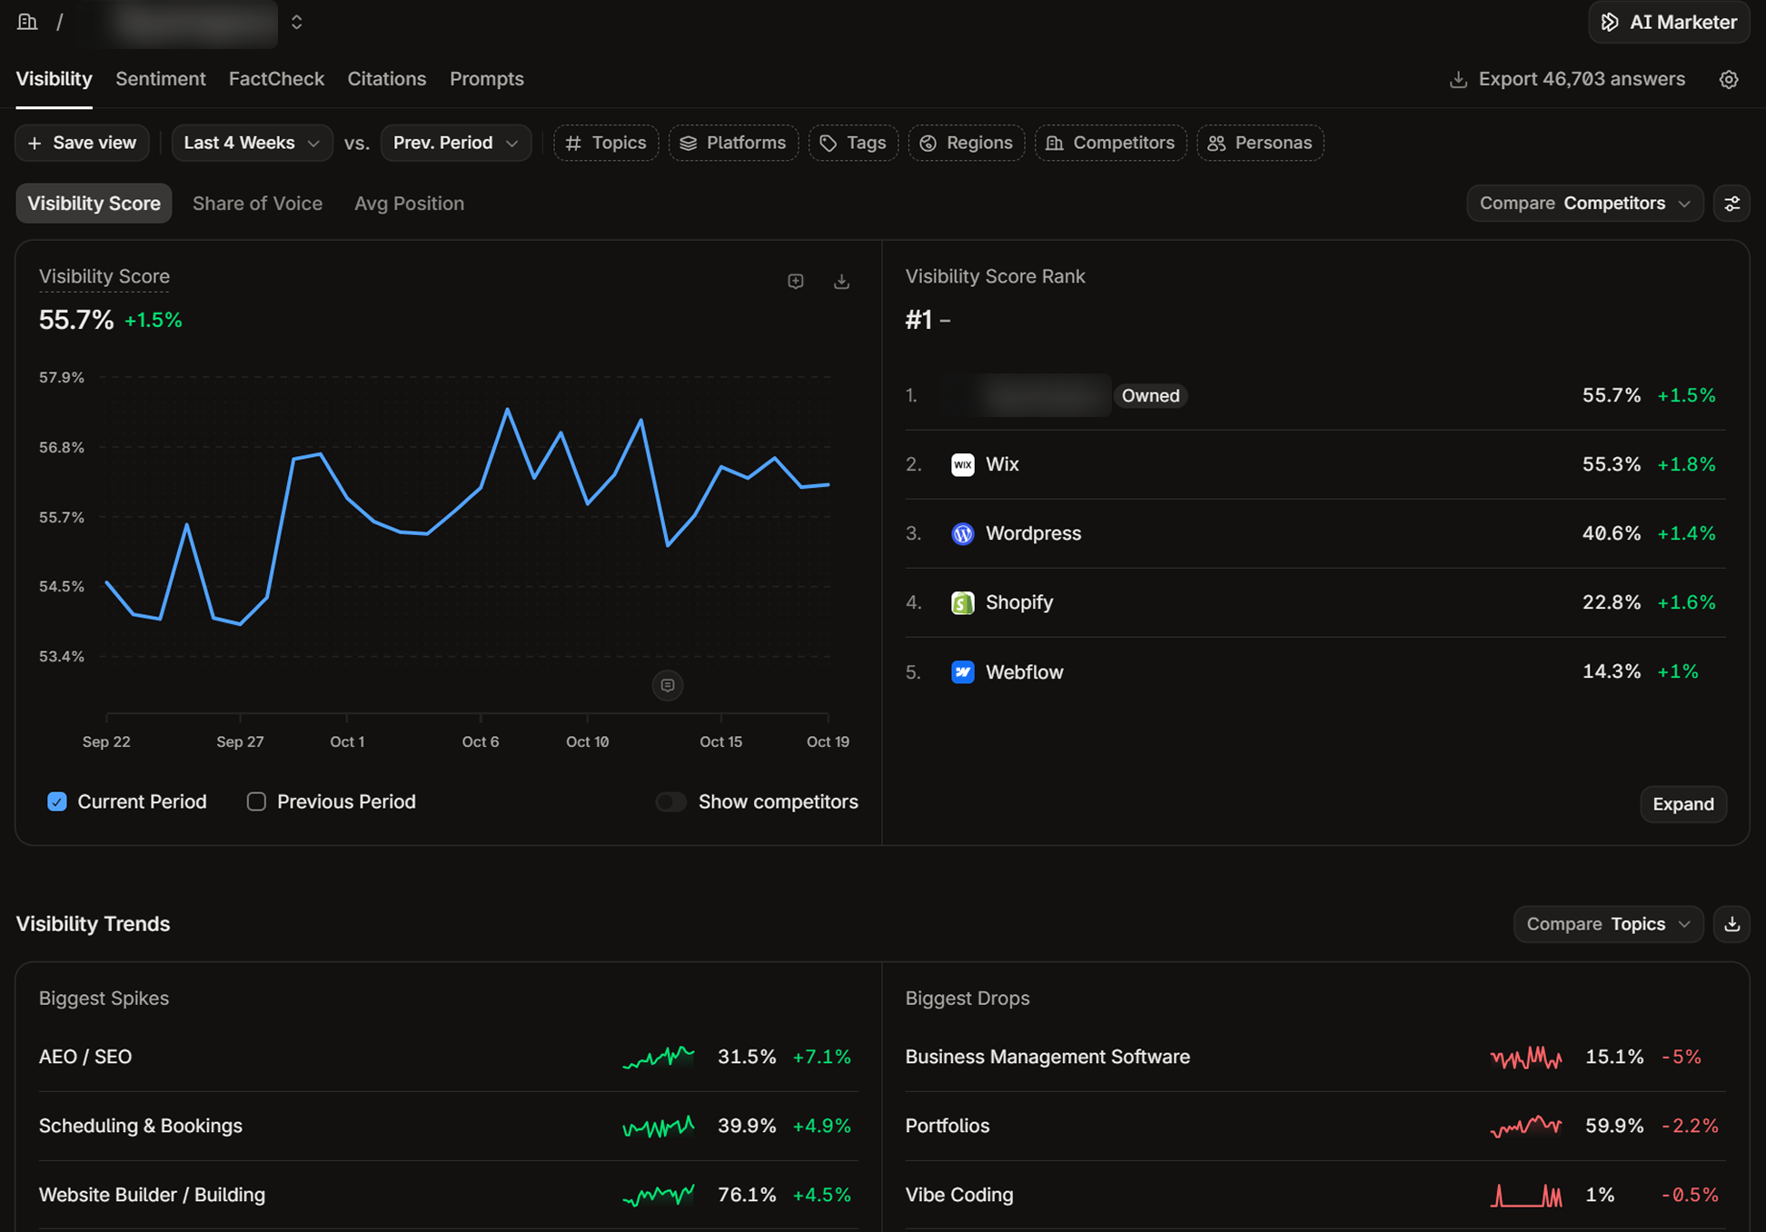Open the AI Marketer panel
Screen dimensions: 1766x1232
pyautogui.click(x=1669, y=22)
